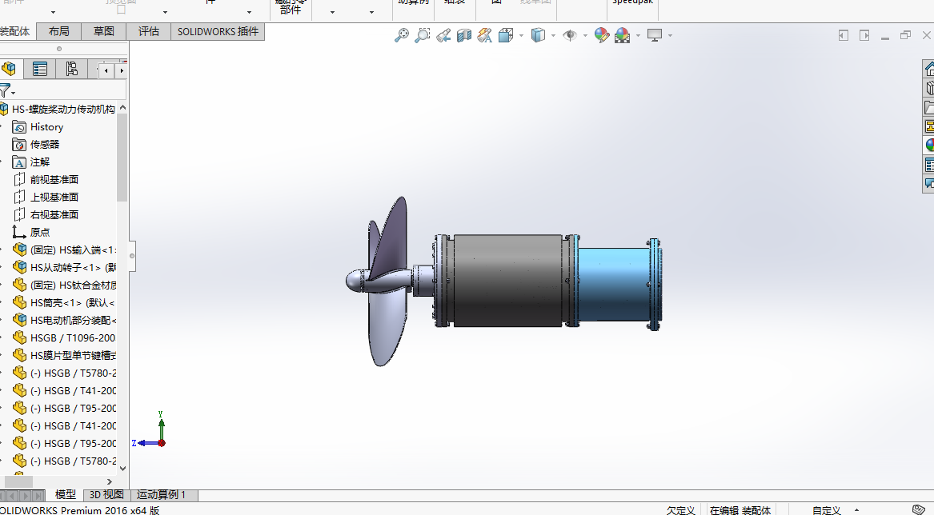This screenshot has height=515, width=934.
Task: Select the 草图 command tab
Action: [x=104, y=31]
